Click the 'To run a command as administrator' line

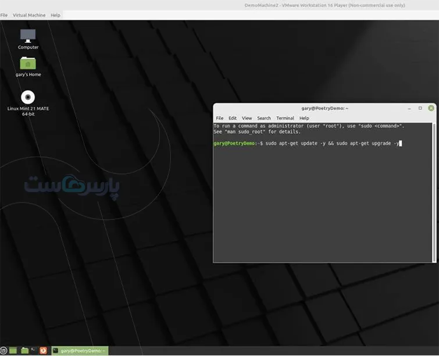click(x=309, y=126)
